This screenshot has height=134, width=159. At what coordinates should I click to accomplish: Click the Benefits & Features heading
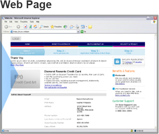point(124,71)
